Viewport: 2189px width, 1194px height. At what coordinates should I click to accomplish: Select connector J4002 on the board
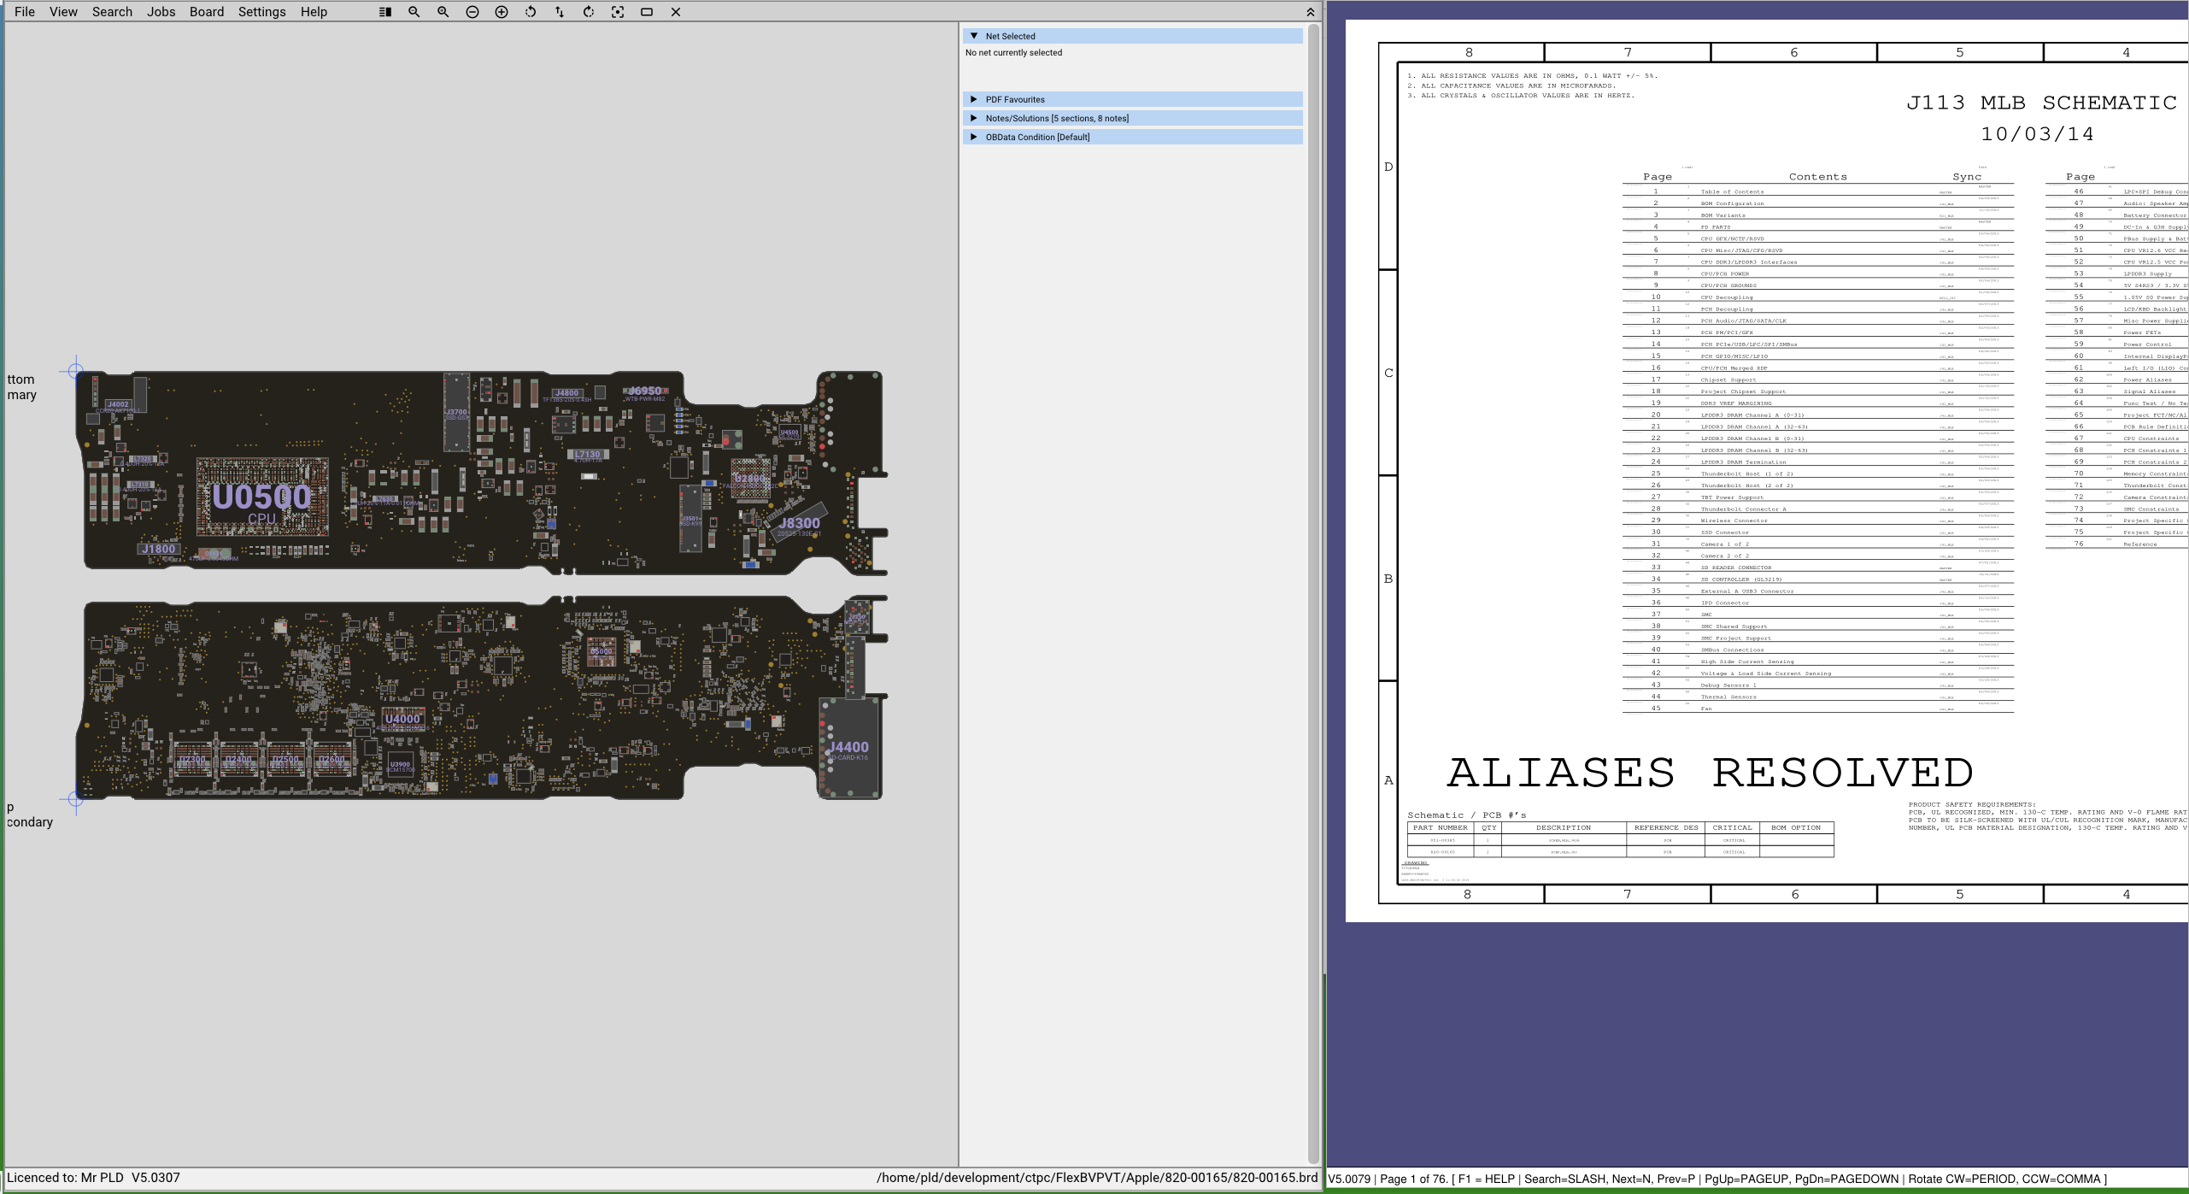[x=118, y=404]
